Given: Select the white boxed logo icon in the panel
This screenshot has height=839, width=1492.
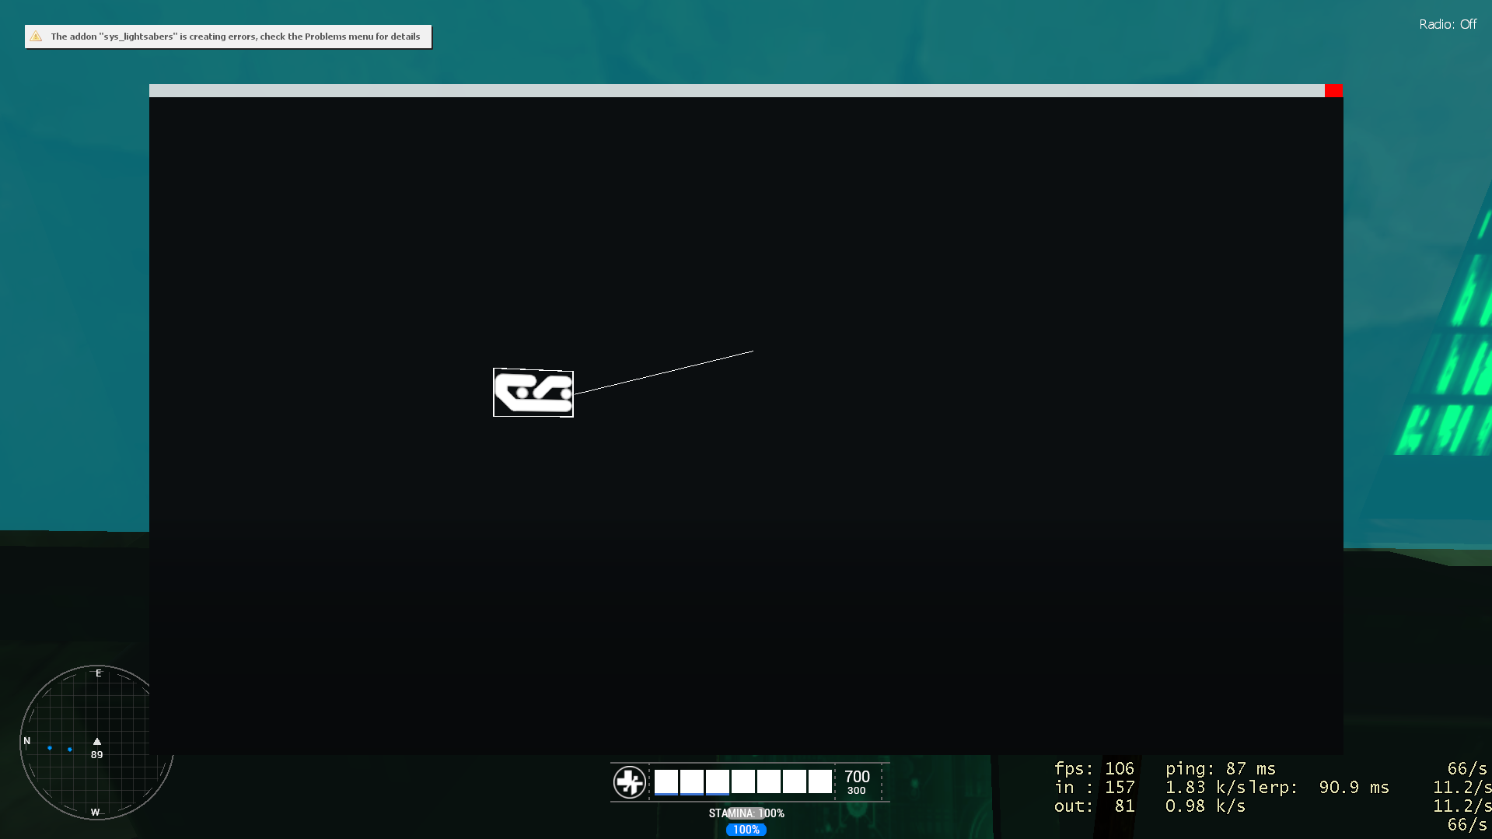Looking at the screenshot, I should (x=533, y=393).
